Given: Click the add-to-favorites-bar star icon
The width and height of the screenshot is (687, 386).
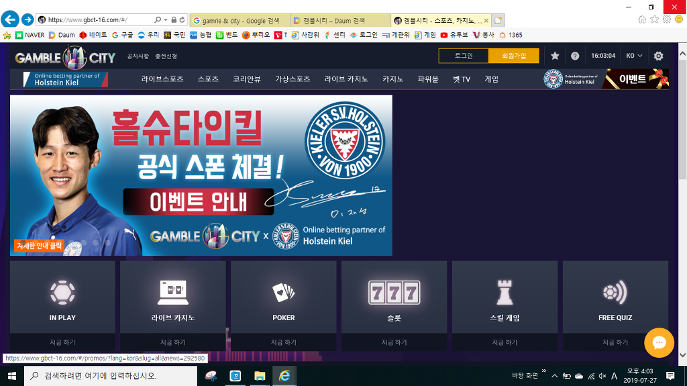Looking at the screenshot, I should 7,35.
